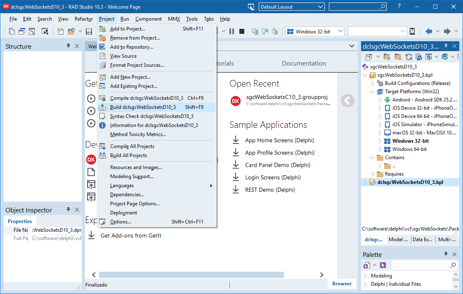This screenshot has height=294, width=463.
Task: Click the Open Project folder toolbar icon
Action: point(71,31)
